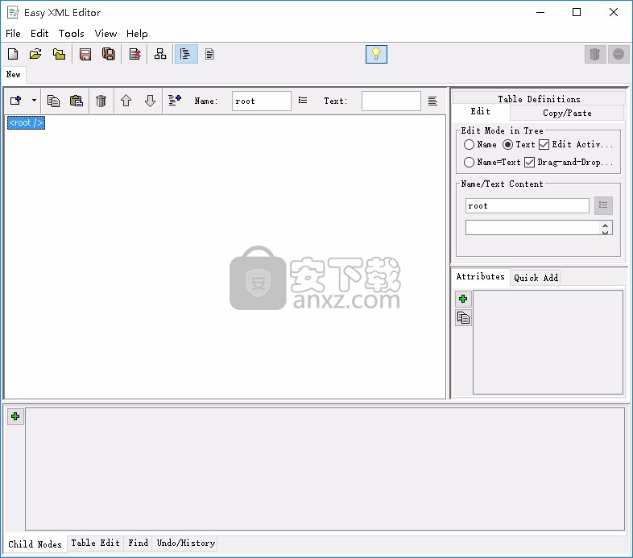Switch to Table Definitions tab
The image size is (633, 558).
[x=539, y=99]
